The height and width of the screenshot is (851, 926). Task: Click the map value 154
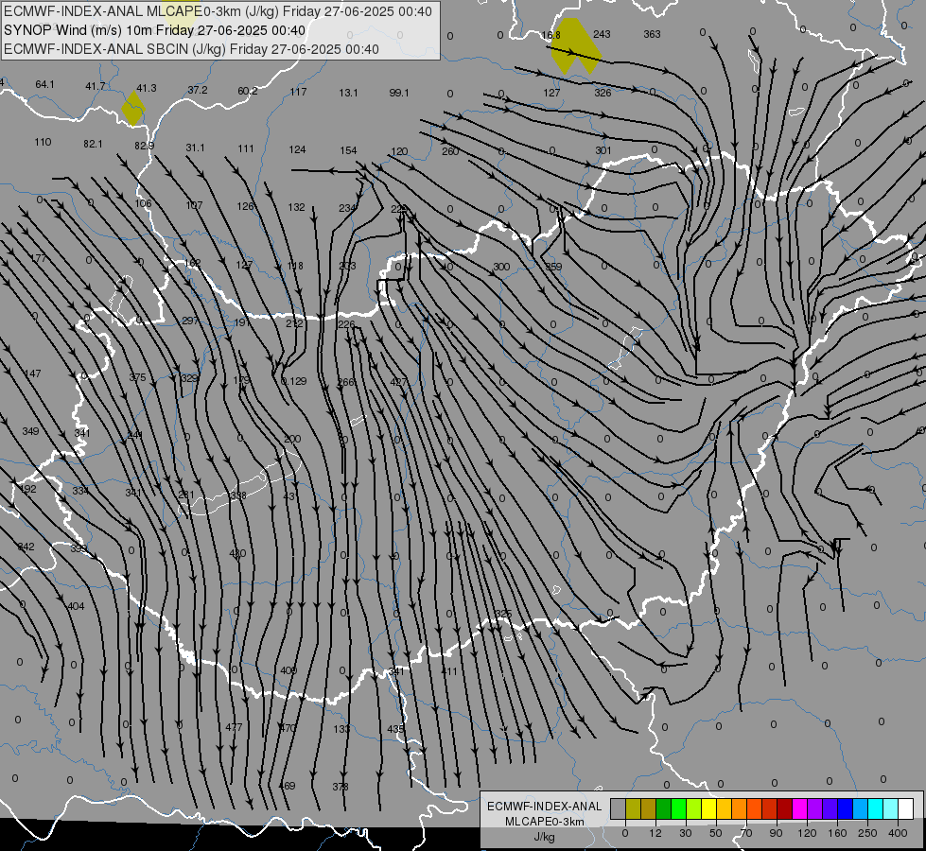(x=348, y=150)
